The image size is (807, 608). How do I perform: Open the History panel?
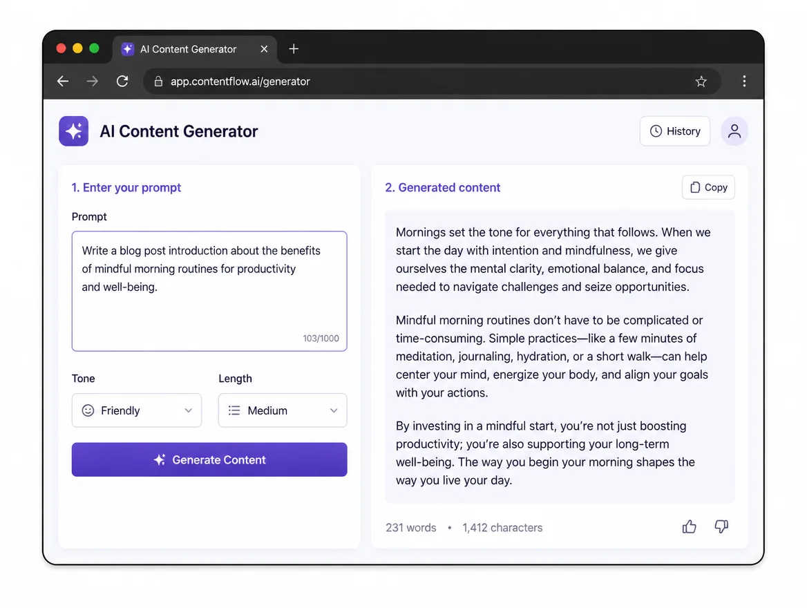click(675, 131)
